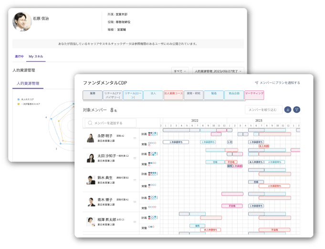This screenshot has height=249, width=325.
Task: Select the 製造 course tab
Action: [x=214, y=95]
